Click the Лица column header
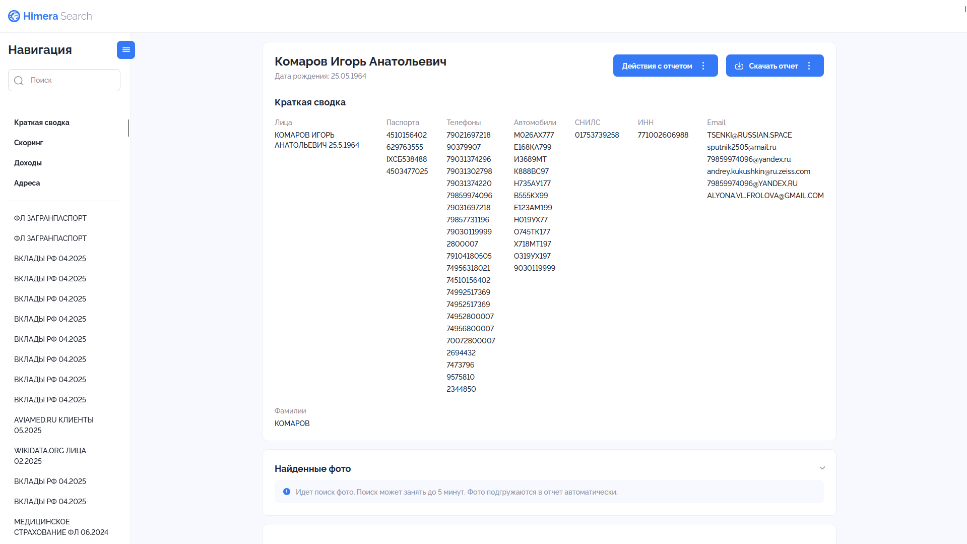 tap(283, 123)
